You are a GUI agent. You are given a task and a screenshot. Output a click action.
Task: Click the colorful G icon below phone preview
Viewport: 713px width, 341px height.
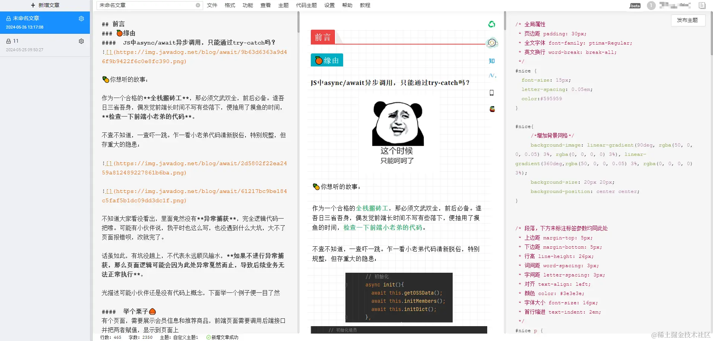coord(492,109)
